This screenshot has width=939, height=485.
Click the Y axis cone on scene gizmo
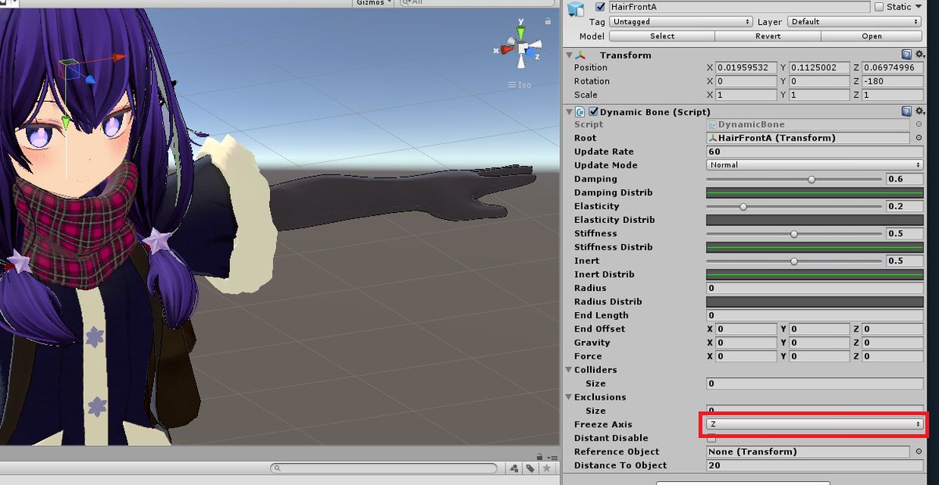coord(522,33)
